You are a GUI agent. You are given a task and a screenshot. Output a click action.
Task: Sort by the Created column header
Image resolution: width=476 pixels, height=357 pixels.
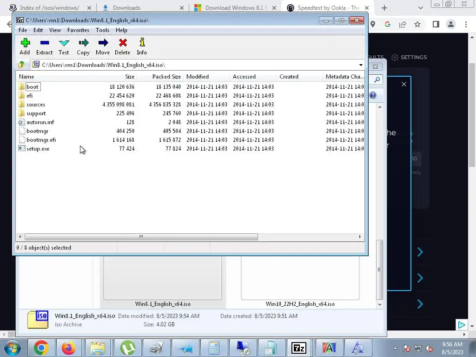pyautogui.click(x=299, y=77)
